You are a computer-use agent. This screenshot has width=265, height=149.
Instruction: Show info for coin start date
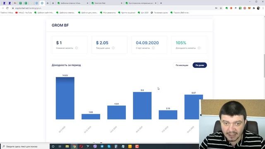tap(153, 48)
